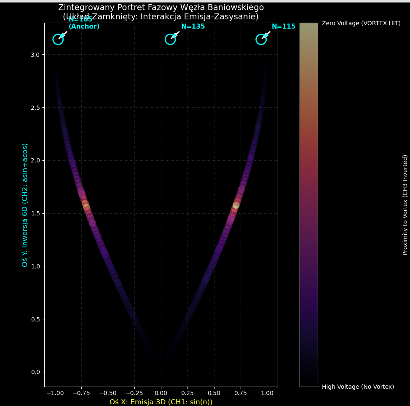410x406 pixels.
Task: Click the "Proximity to Vortex" colorbar title
Action: pyautogui.click(x=405, y=205)
